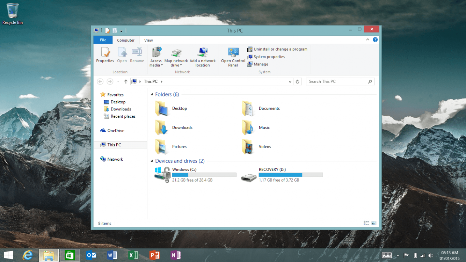The width and height of the screenshot is (466, 262).
Task: Collapse the Folders (6) group
Action: pos(152,95)
